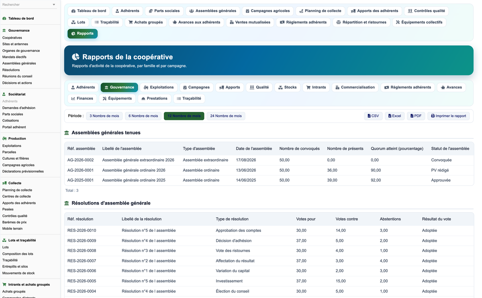Select the Équipements report family
Viewport: 482px width, 298px height.
coord(117,98)
